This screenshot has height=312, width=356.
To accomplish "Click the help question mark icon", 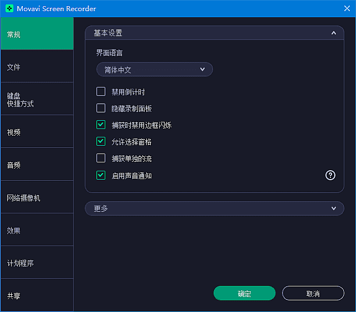I will (330, 175).
